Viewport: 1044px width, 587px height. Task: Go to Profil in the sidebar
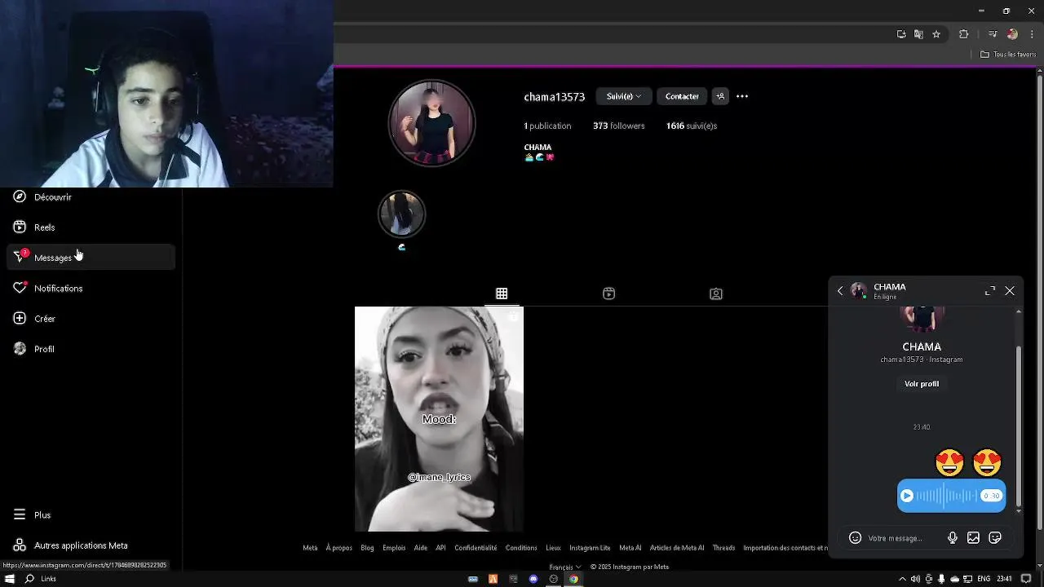(91, 349)
